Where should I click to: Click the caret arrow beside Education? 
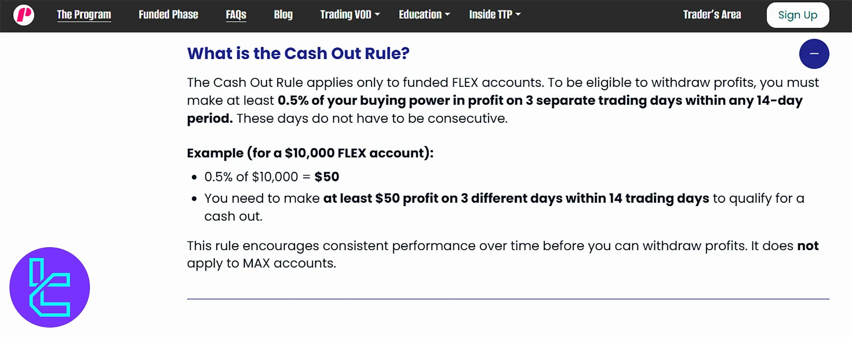tap(447, 15)
